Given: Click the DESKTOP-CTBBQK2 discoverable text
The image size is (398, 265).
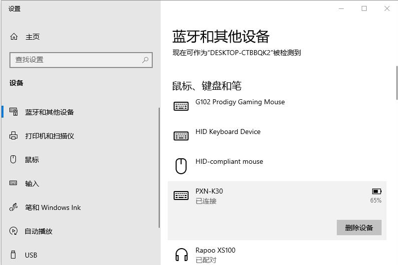Looking at the screenshot, I should [237, 53].
